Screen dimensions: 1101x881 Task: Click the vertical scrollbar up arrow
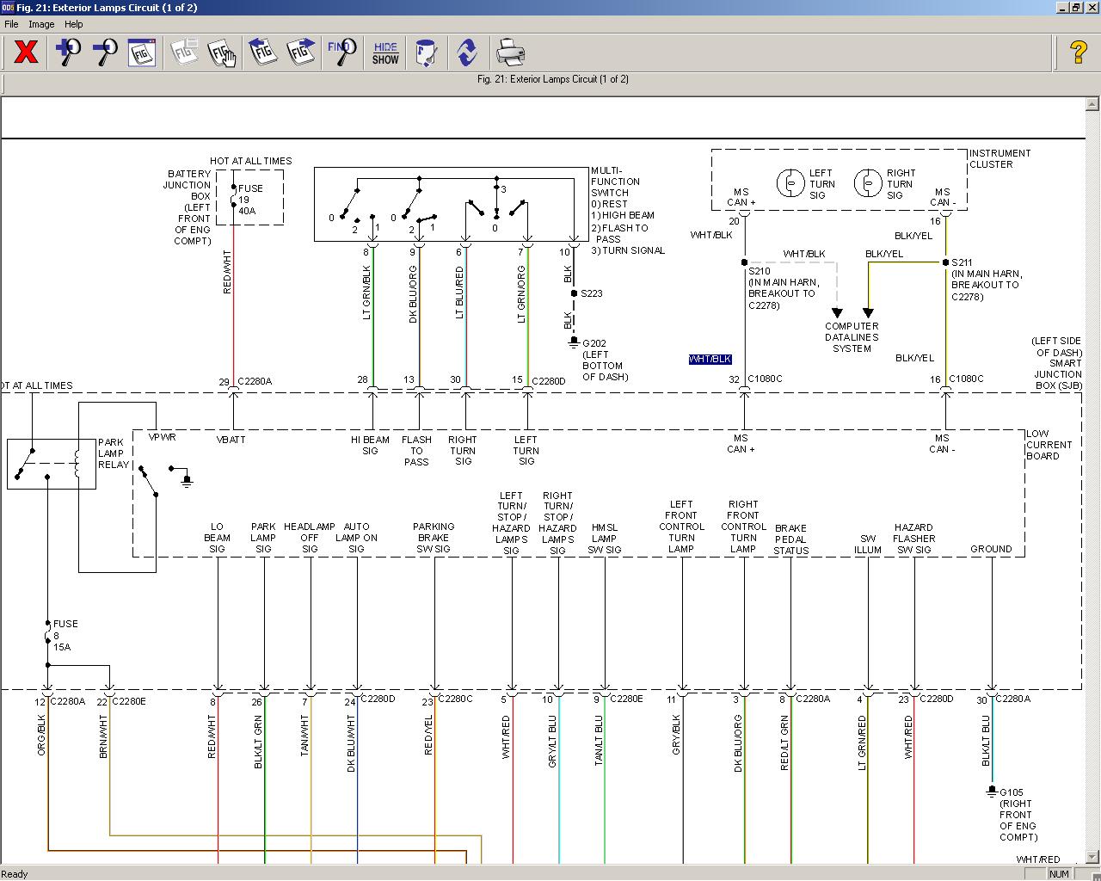[1092, 104]
